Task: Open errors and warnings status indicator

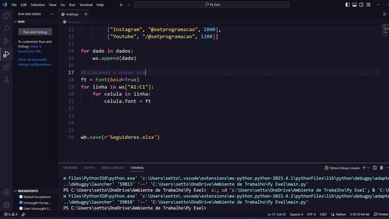Action: [11, 214]
